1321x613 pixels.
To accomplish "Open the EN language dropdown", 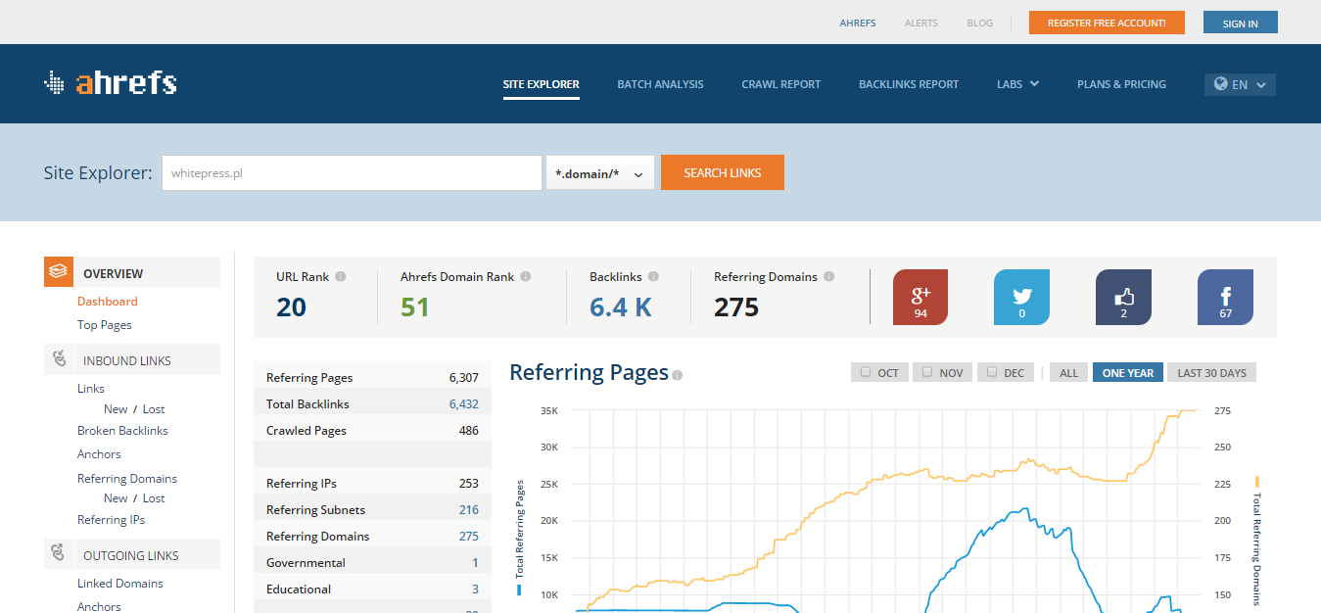I will click(1240, 84).
